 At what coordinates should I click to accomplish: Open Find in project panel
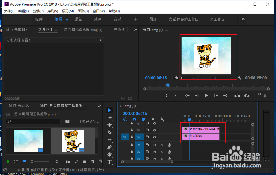(x=76, y=162)
